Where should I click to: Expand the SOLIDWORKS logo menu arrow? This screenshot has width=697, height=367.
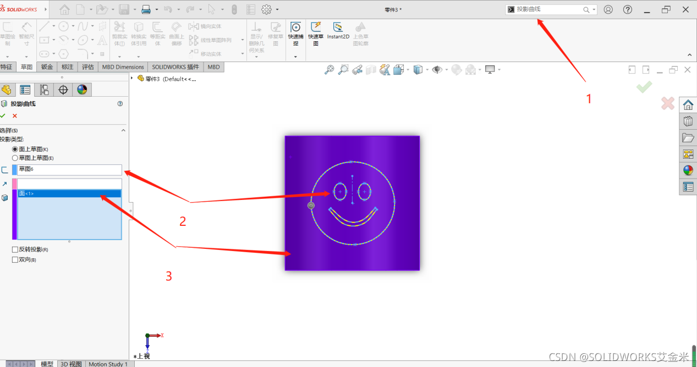(45, 10)
